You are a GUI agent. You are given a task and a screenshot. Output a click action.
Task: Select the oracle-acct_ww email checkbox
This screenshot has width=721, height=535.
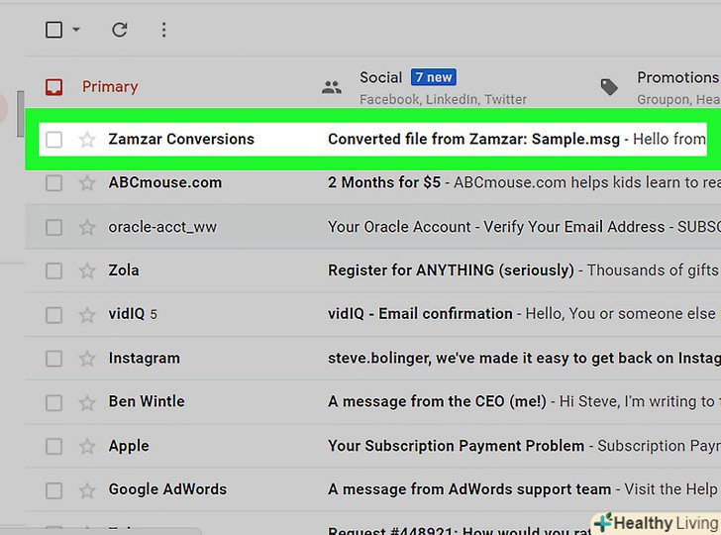(53, 227)
